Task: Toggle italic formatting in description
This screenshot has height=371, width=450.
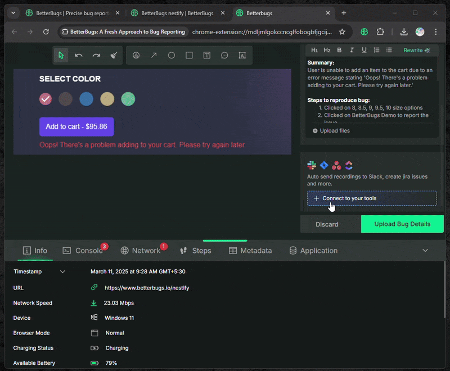Action: (x=352, y=50)
